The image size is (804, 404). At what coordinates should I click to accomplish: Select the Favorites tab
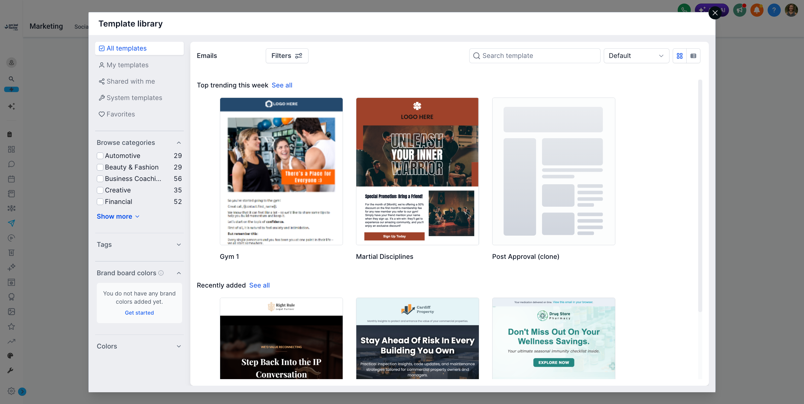tap(139, 114)
